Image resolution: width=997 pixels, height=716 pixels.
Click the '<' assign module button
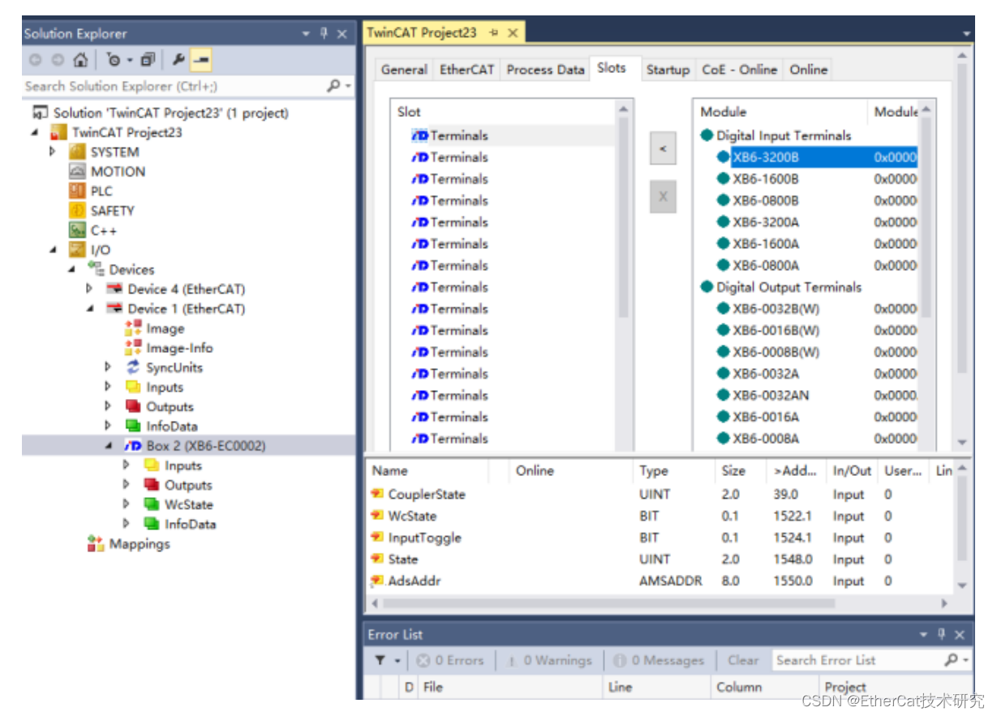click(x=663, y=149)
